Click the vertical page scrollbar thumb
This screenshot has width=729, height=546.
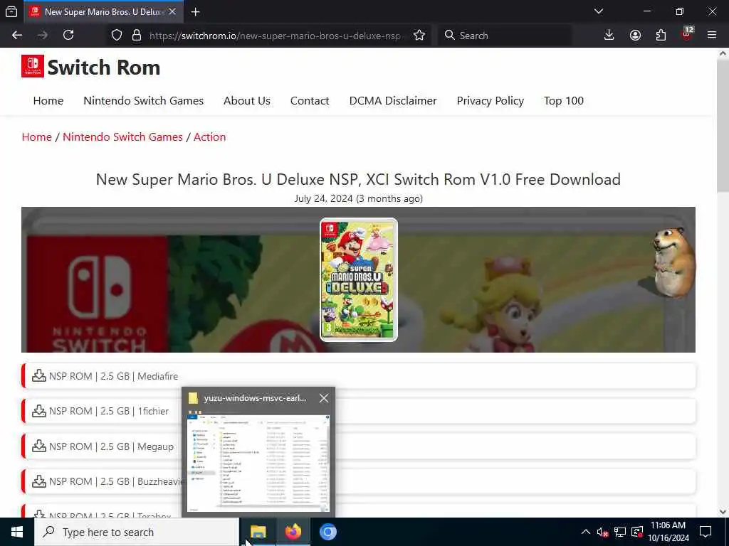pyautogui.click(x=723, y=125)
